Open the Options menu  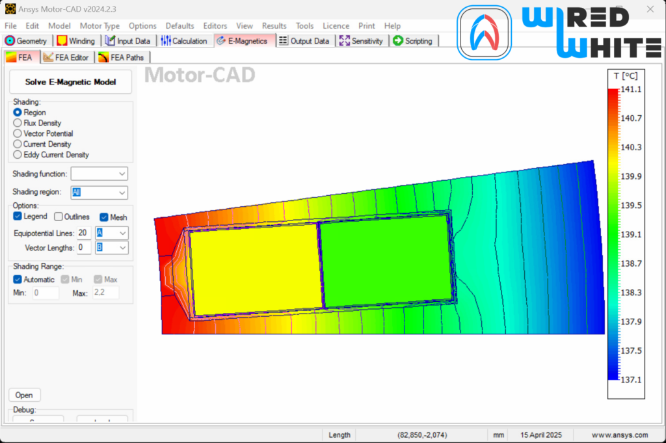point(142,26)
